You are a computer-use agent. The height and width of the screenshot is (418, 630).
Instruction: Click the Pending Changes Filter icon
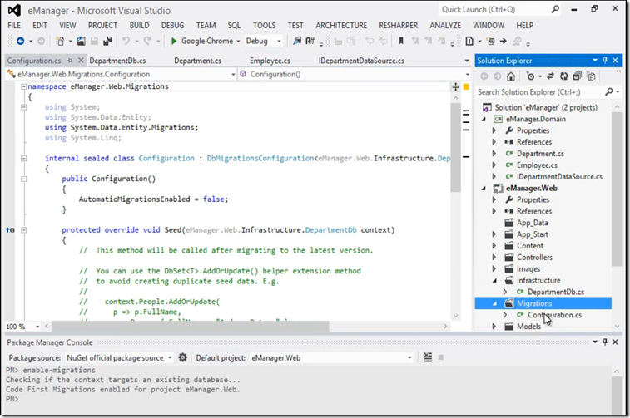pyautogui.click(x=530, y=76)
